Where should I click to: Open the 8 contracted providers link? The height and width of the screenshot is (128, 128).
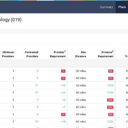pyautogui.click(x=37, y=107)
